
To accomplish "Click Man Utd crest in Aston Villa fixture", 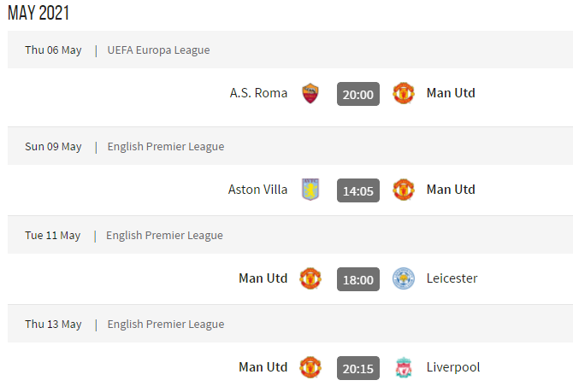I will coord(404,190).
